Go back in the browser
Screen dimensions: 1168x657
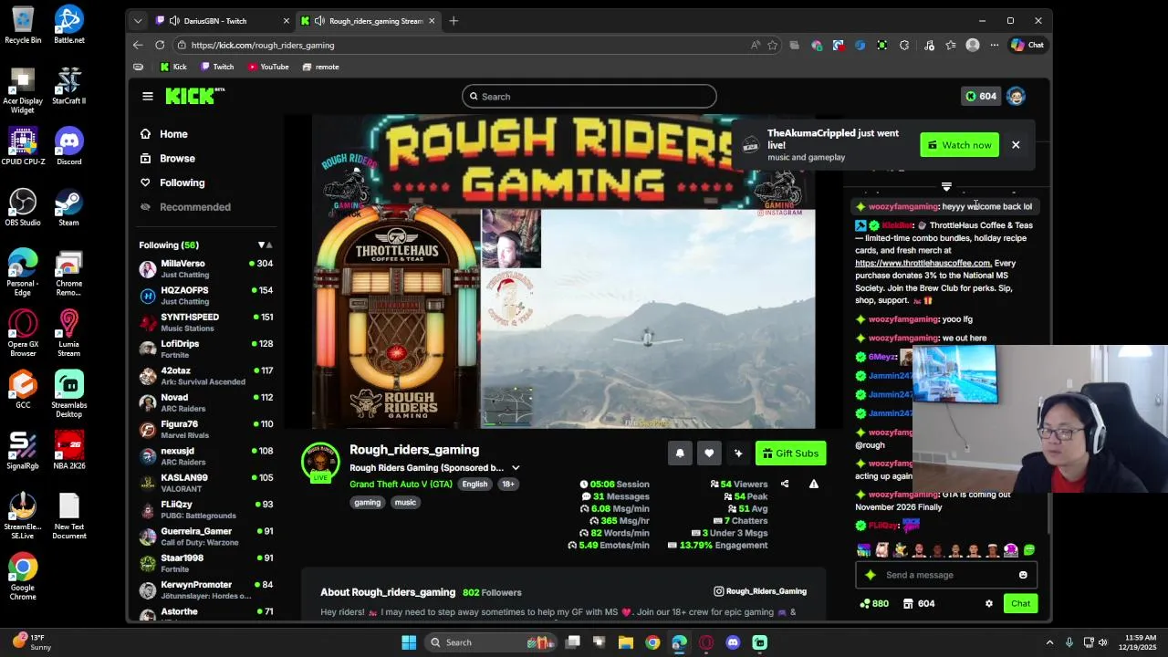point(138,45)
